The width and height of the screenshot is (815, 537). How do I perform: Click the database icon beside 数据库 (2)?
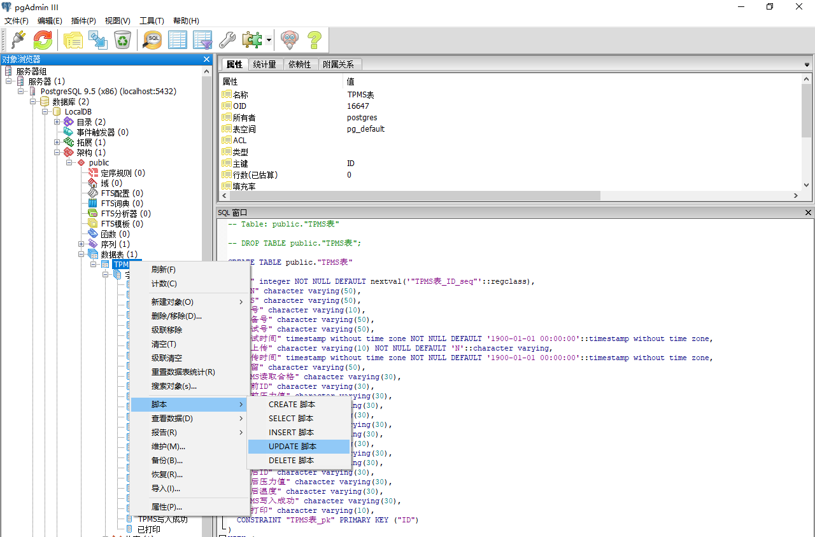(x=45, y=102)
